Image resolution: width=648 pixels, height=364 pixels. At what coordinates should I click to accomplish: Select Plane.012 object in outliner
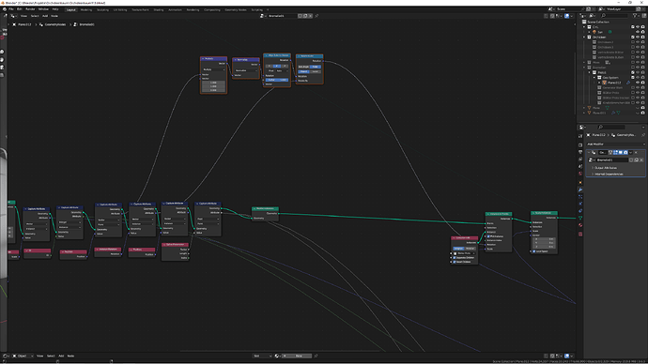(614, 83)
